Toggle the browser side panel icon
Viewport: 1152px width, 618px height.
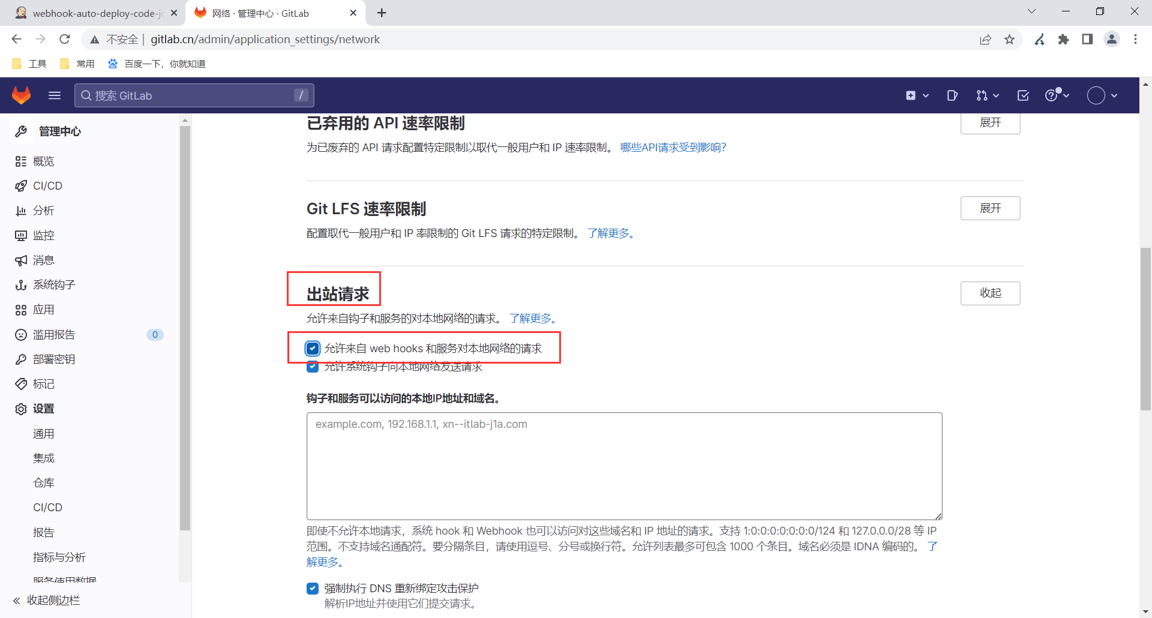pos(1087,40)
